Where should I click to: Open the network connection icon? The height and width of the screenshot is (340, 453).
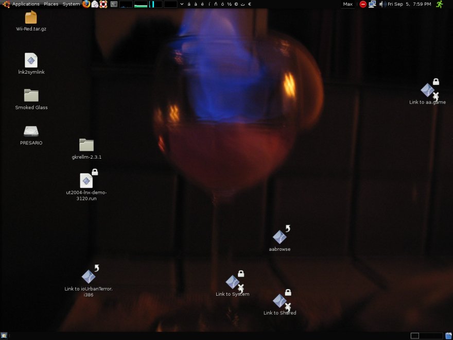point(372,4)
